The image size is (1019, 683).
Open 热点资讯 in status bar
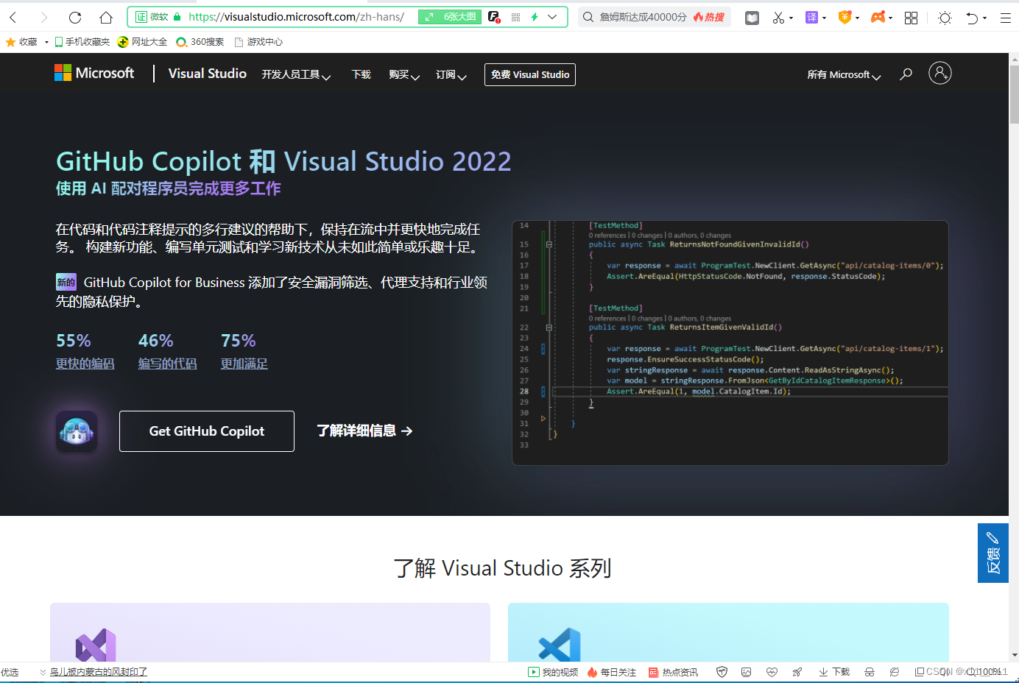674,672
